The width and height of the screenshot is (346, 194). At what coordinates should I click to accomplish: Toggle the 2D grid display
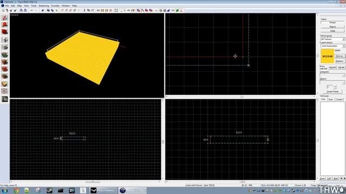(x=3, y=10)
